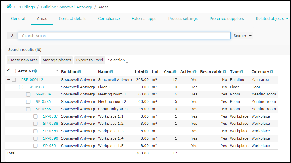The image size is (291, 163).
Task: Open help tooltip for Reservable column
Action: click(224, 71)
